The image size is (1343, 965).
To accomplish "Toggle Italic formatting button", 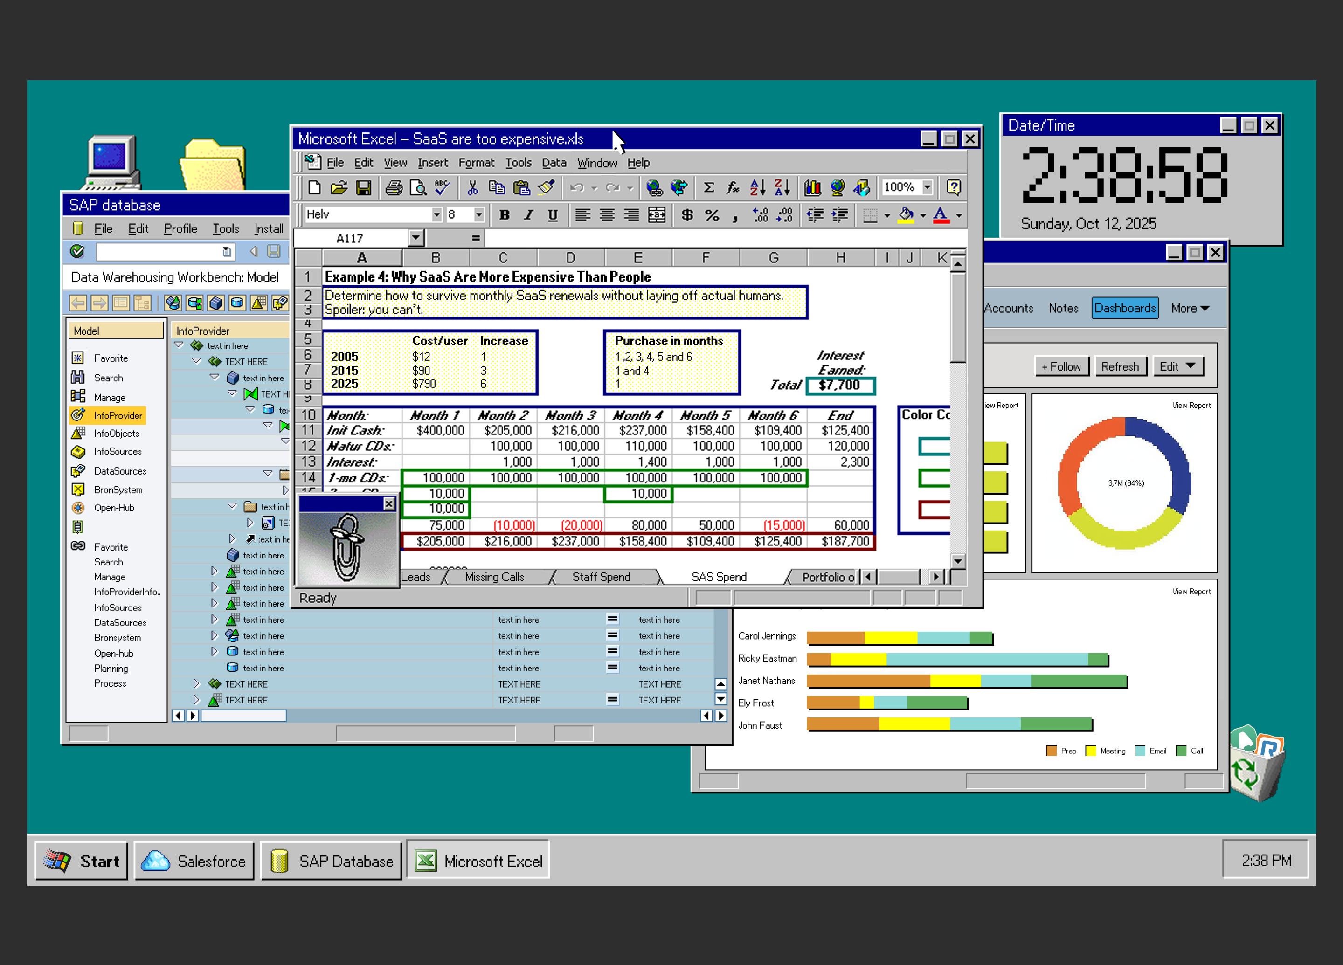I will (528, 215).
